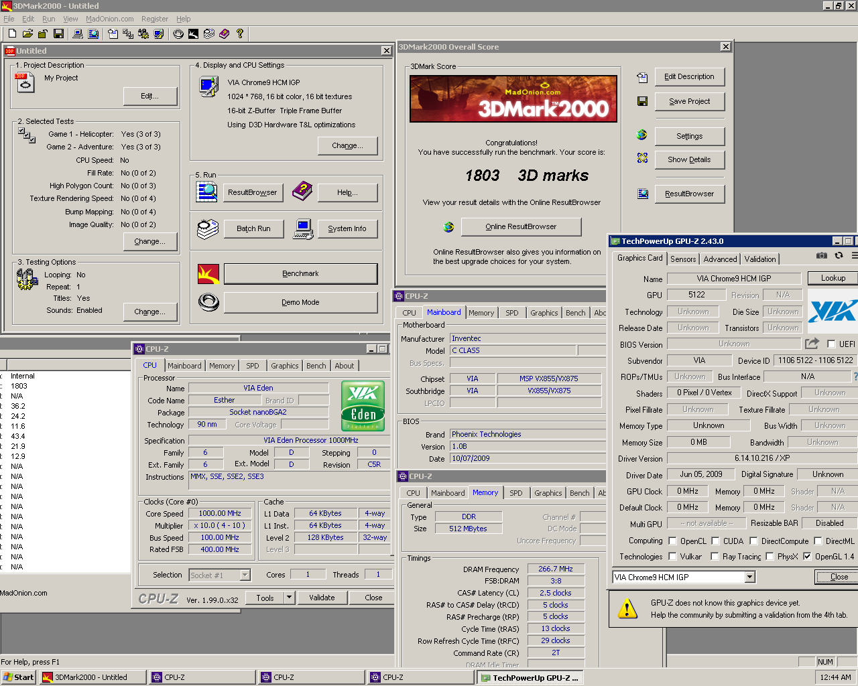Click the ResultBrowser icon in Run section
Screen dimensions: 858x686
click(207, 192)
